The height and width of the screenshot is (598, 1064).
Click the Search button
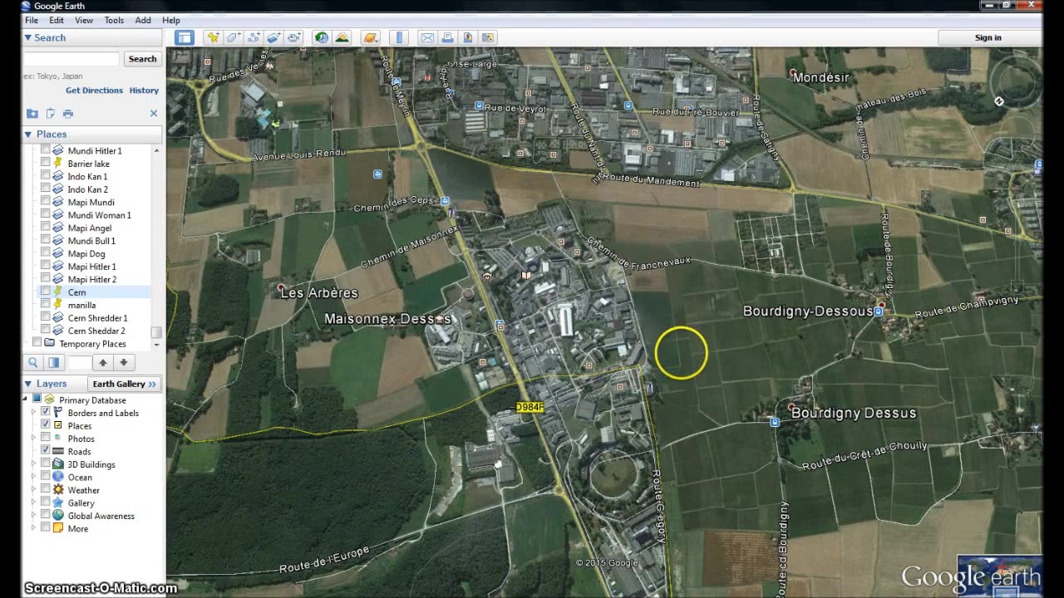coord(142,59)
